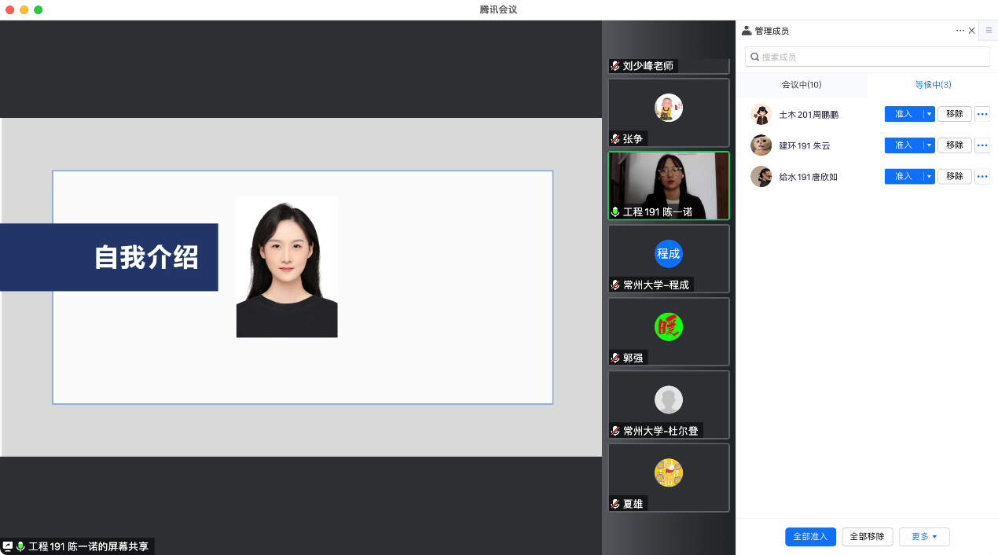Open more options for 土木201周鹏鹏
This screenshot has width=998, height=555.
[x=981, y=114]
